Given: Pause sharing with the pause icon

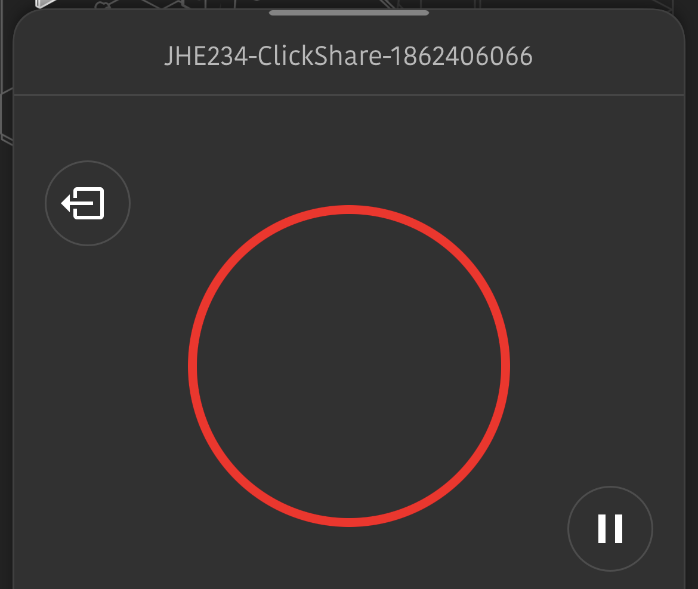Looking at the screenshot, I should click(x=610, y=529).
